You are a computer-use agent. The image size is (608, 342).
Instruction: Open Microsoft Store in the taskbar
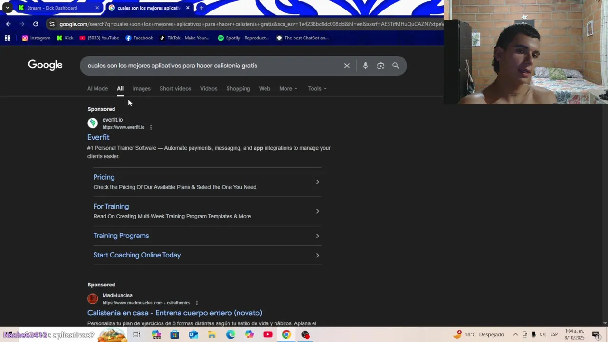click(x=174, y=334)
